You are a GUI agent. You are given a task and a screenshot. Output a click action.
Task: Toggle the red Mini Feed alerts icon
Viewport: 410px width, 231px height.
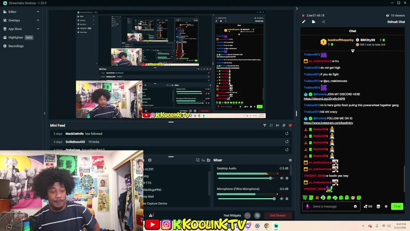pyautogui.click(x=290, y=125)
